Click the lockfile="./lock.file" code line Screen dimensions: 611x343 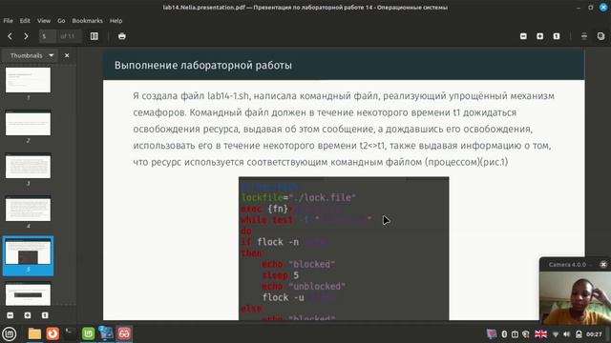coord(299,197)
